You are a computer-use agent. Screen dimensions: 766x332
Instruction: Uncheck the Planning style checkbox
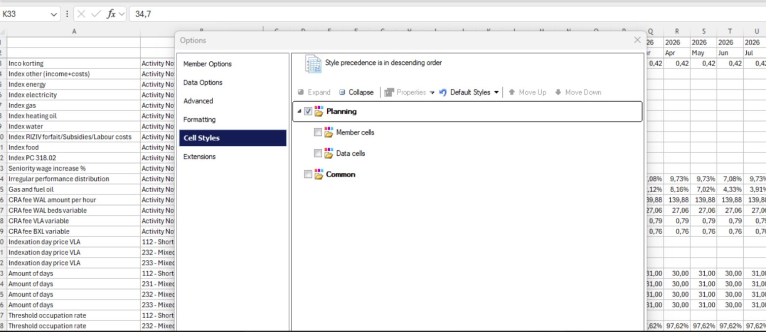(308, 112)
